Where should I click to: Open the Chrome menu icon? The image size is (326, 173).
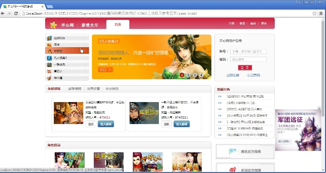tap(321, 13)
